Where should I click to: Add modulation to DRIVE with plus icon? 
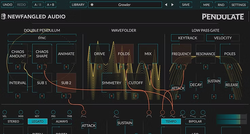coord(99,67)
